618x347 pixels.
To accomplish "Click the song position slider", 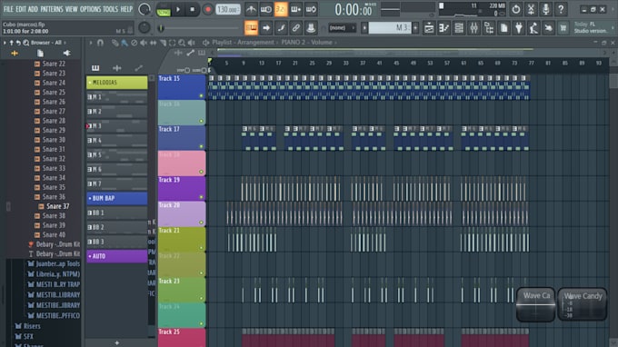I will tap(199, 28).
